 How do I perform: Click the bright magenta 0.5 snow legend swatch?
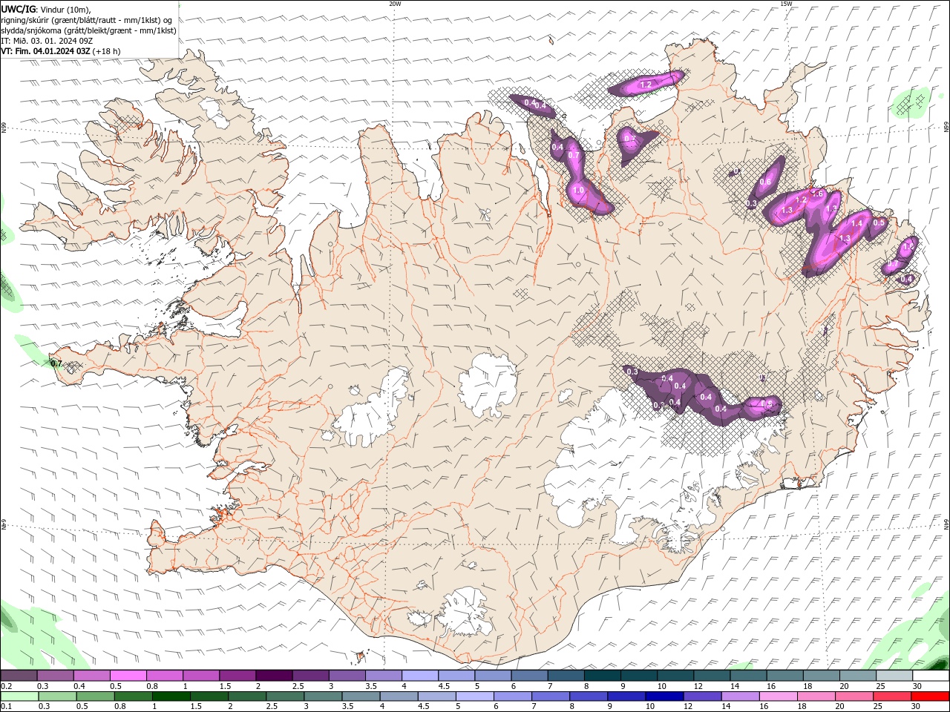pyautogui.click(x=128, y=676)
